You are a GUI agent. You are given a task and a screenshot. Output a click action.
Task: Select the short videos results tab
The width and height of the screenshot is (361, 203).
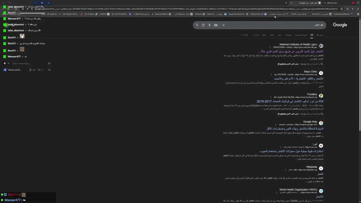pos(301,35)
